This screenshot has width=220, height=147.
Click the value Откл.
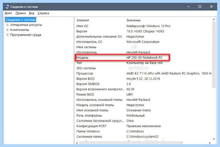[130, 121]
